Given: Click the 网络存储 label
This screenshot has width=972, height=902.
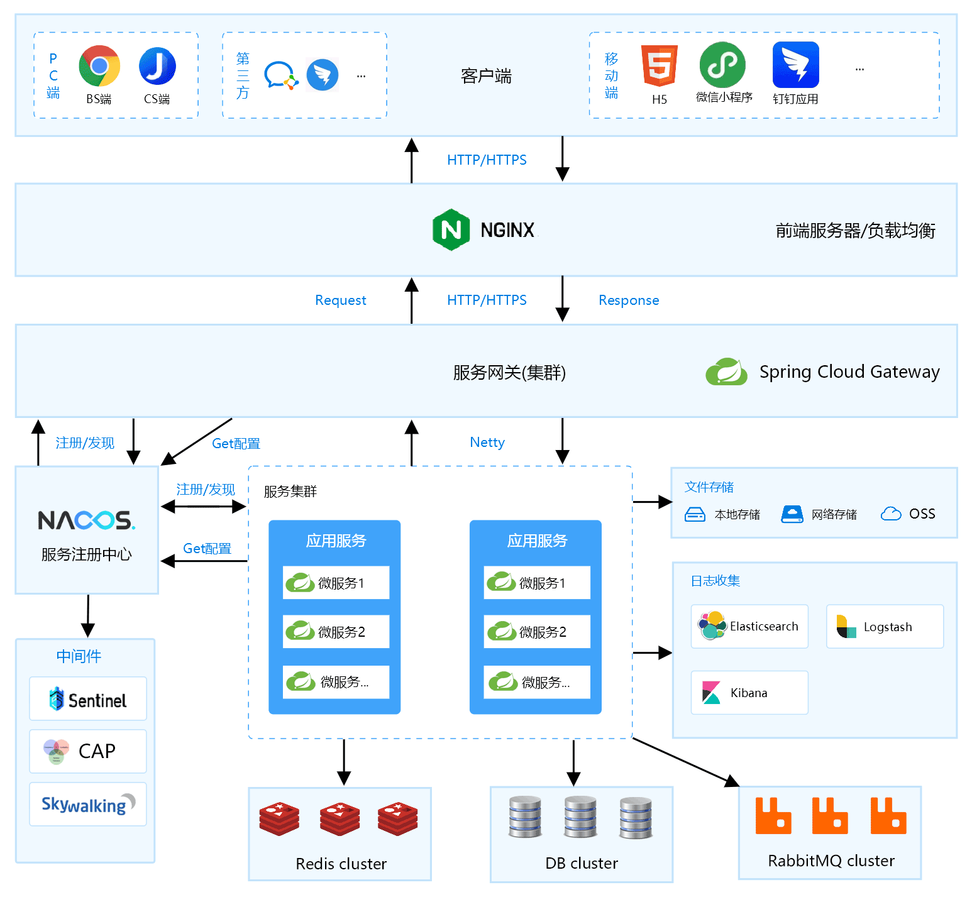Looking at the screenshot, I should coord(834,514).
